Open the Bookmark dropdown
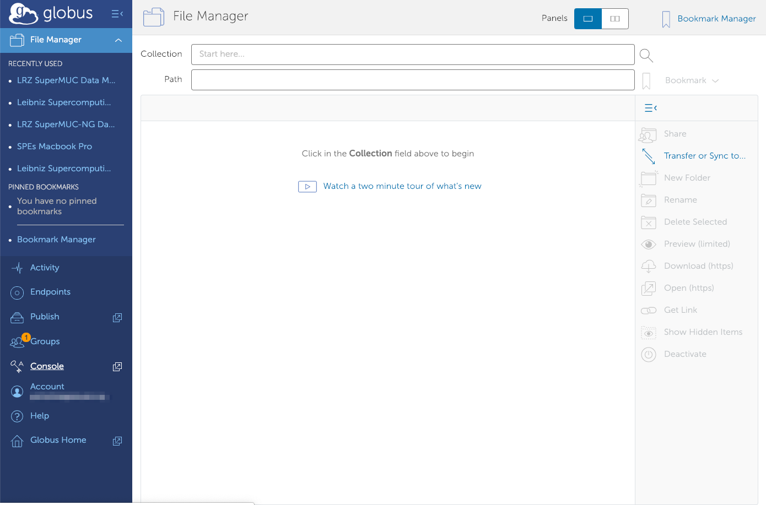Image resolution: width=766 pixels, height=505 pixels. 692,80
